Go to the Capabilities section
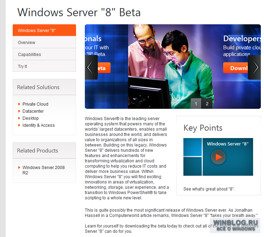 click(x=44, y=54)
